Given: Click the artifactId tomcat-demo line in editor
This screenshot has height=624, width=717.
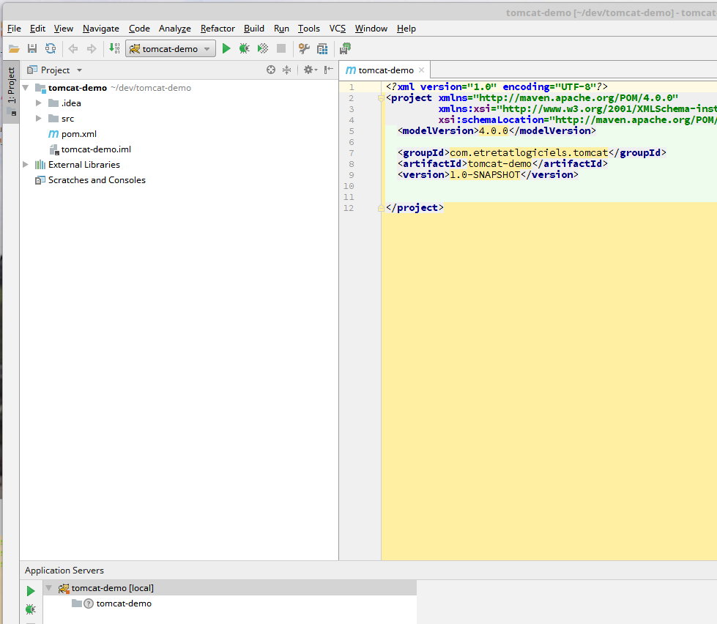Looking at the screenshot, I should [x=502, y=163].
